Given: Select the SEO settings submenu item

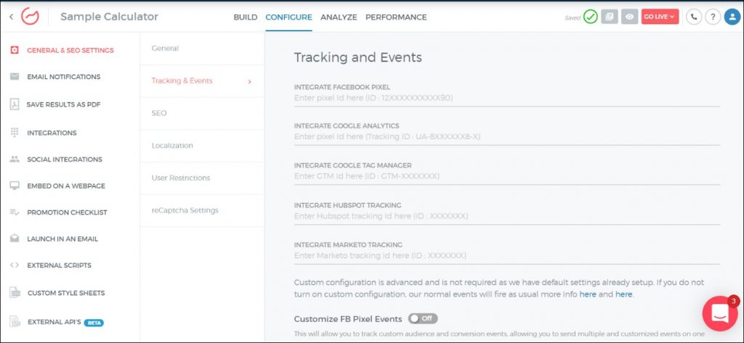Looking at the screenshot, I should coord(159,113).
